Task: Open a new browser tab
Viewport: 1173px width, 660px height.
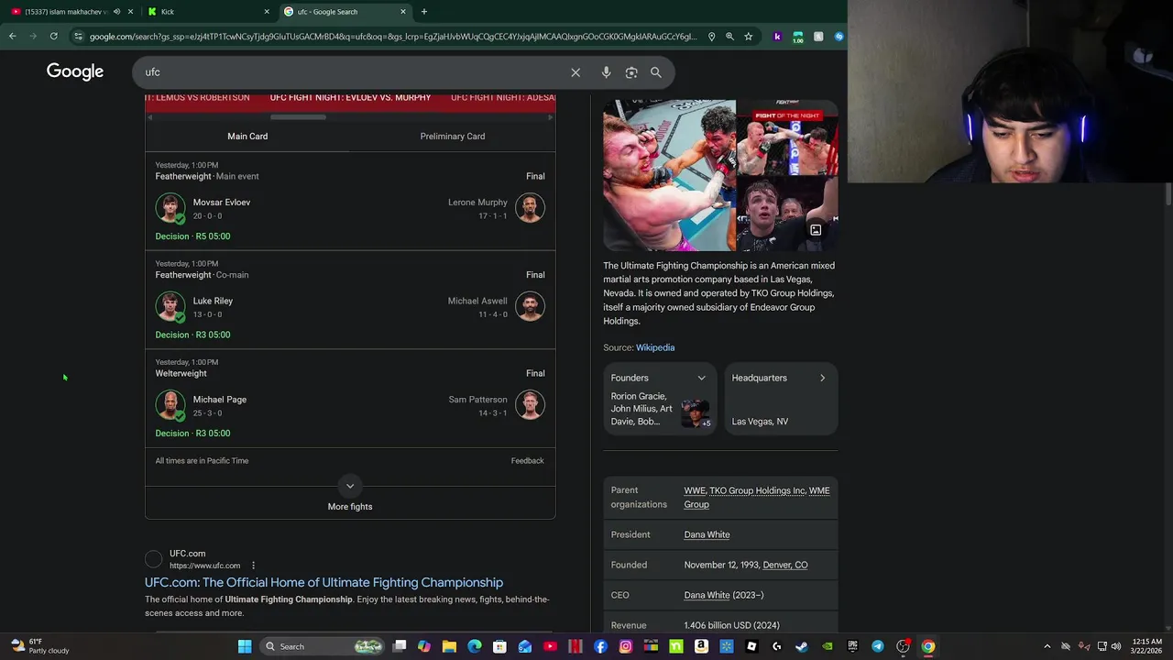Action: coord(424,12)
